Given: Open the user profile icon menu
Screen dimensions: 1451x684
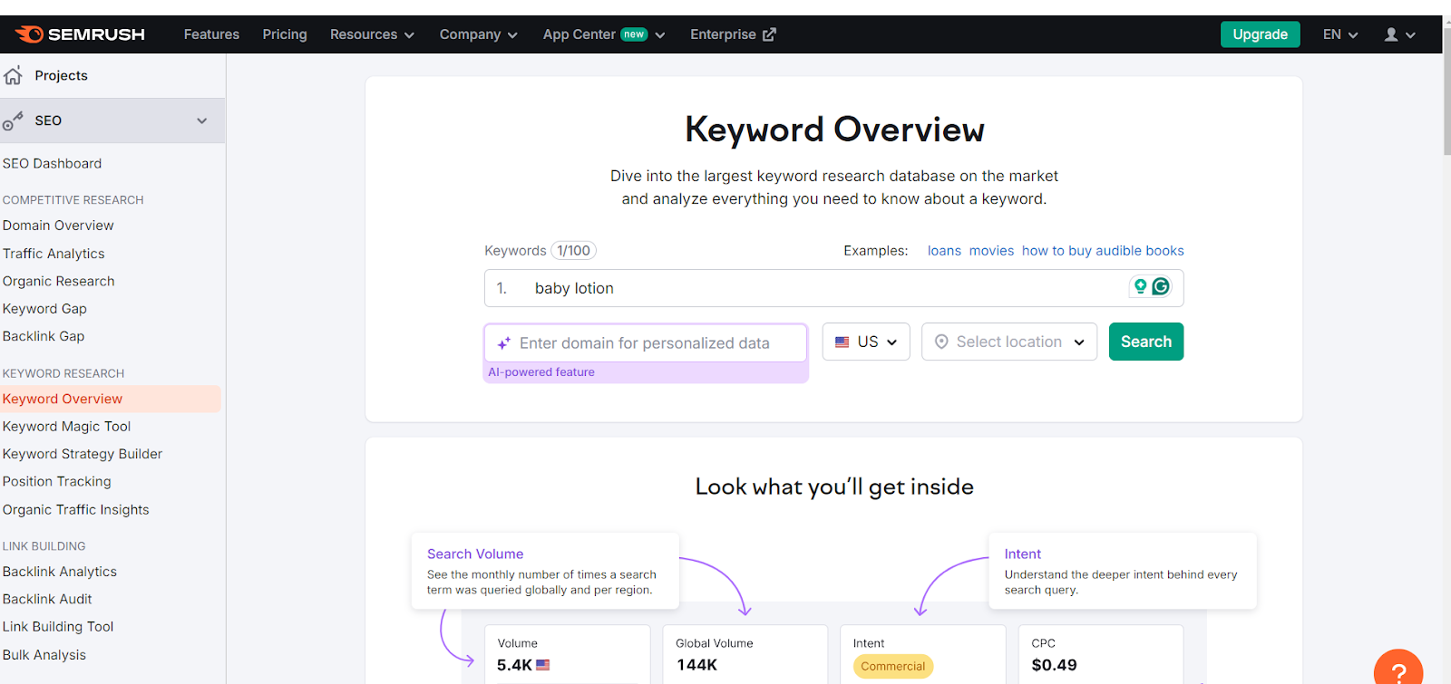Looking at the screenshot, I should point(1399,34).
